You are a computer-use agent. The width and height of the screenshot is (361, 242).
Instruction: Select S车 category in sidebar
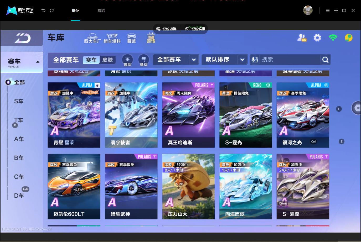point(19,101)
